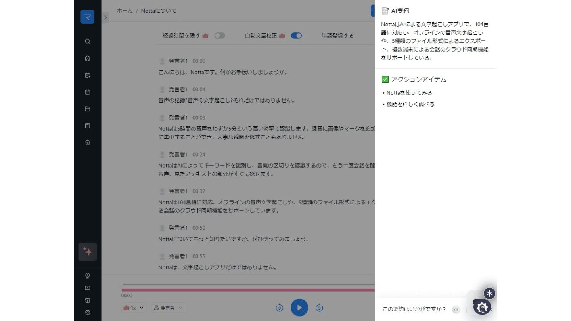Click the AI sparkle button in sidebar
Viewport: 571px width, 321px height.
[88, 252]
